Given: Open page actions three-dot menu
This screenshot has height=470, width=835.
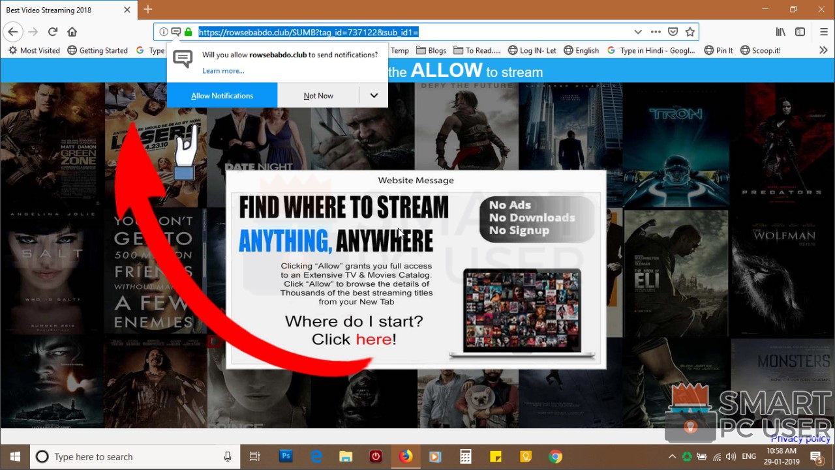Looking at the screenshot, I should [x=656, y=32].
